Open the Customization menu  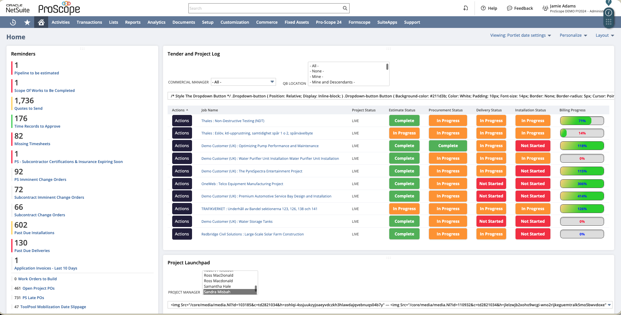point(235,22)
